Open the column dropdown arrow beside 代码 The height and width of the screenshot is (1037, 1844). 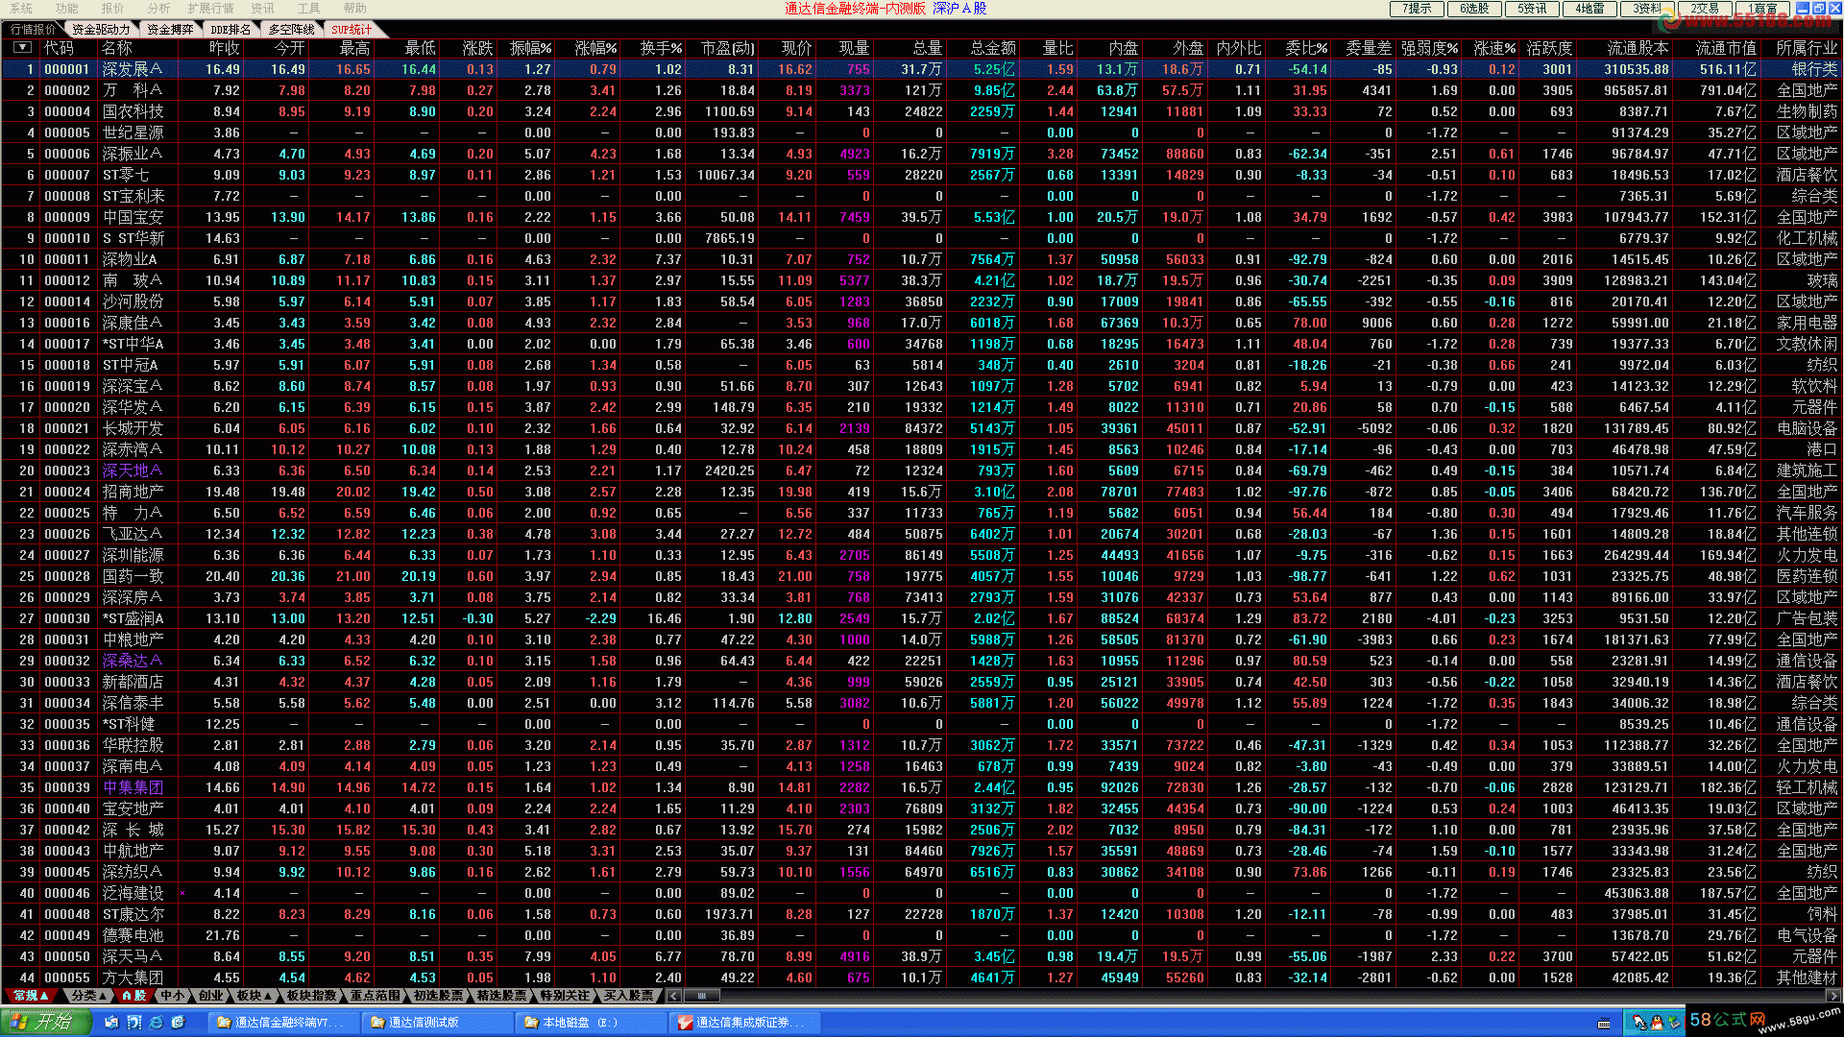[x=23, y=47]
